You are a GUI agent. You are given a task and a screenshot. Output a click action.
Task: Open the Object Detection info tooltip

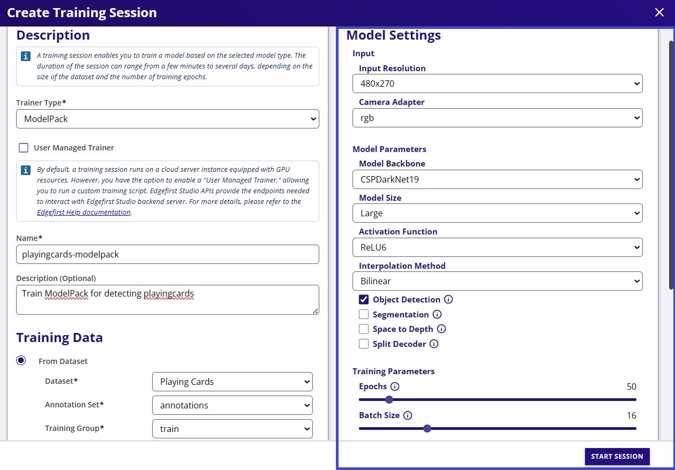tap(449, 299)
